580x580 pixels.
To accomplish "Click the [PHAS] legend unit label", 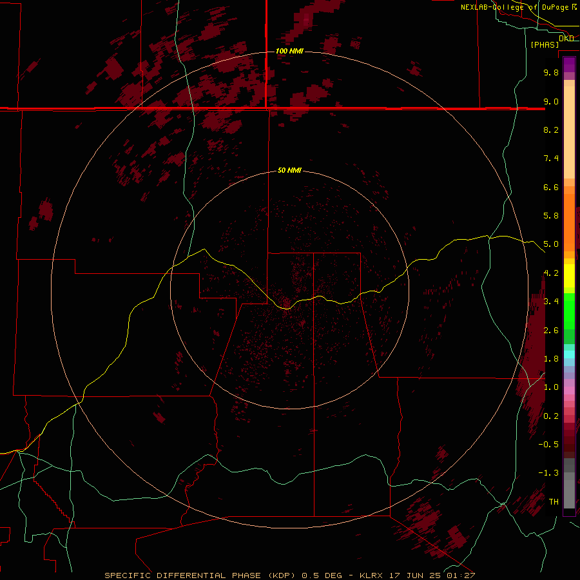I will point(545,44).
